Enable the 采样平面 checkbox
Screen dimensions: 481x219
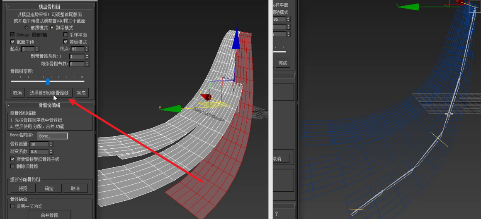pos(66,35)
